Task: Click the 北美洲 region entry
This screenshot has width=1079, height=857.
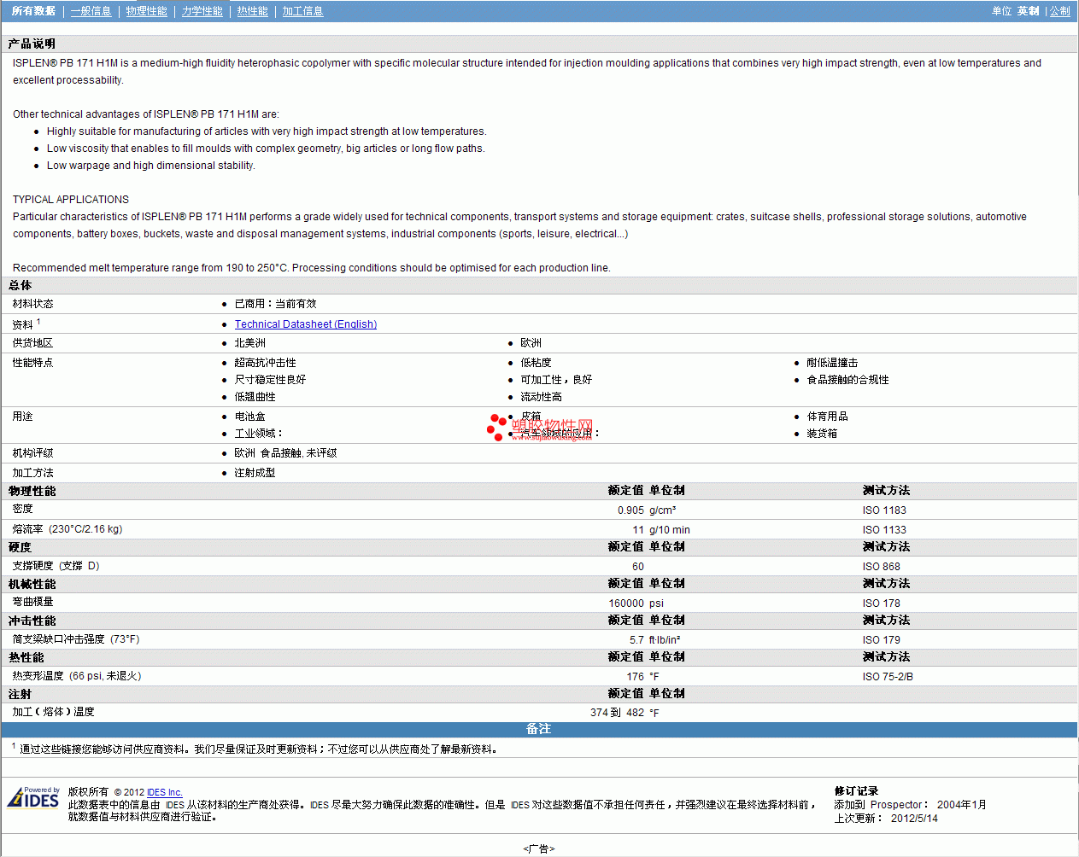Action: 249,343
